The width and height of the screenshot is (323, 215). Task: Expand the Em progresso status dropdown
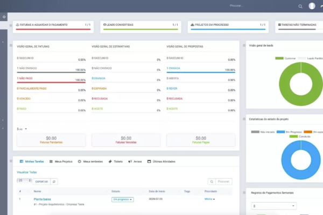point(123,199)
